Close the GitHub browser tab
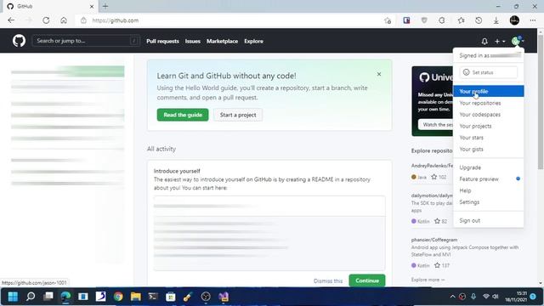This screenshot has height=306, width=544. click(x=92, y=6)
